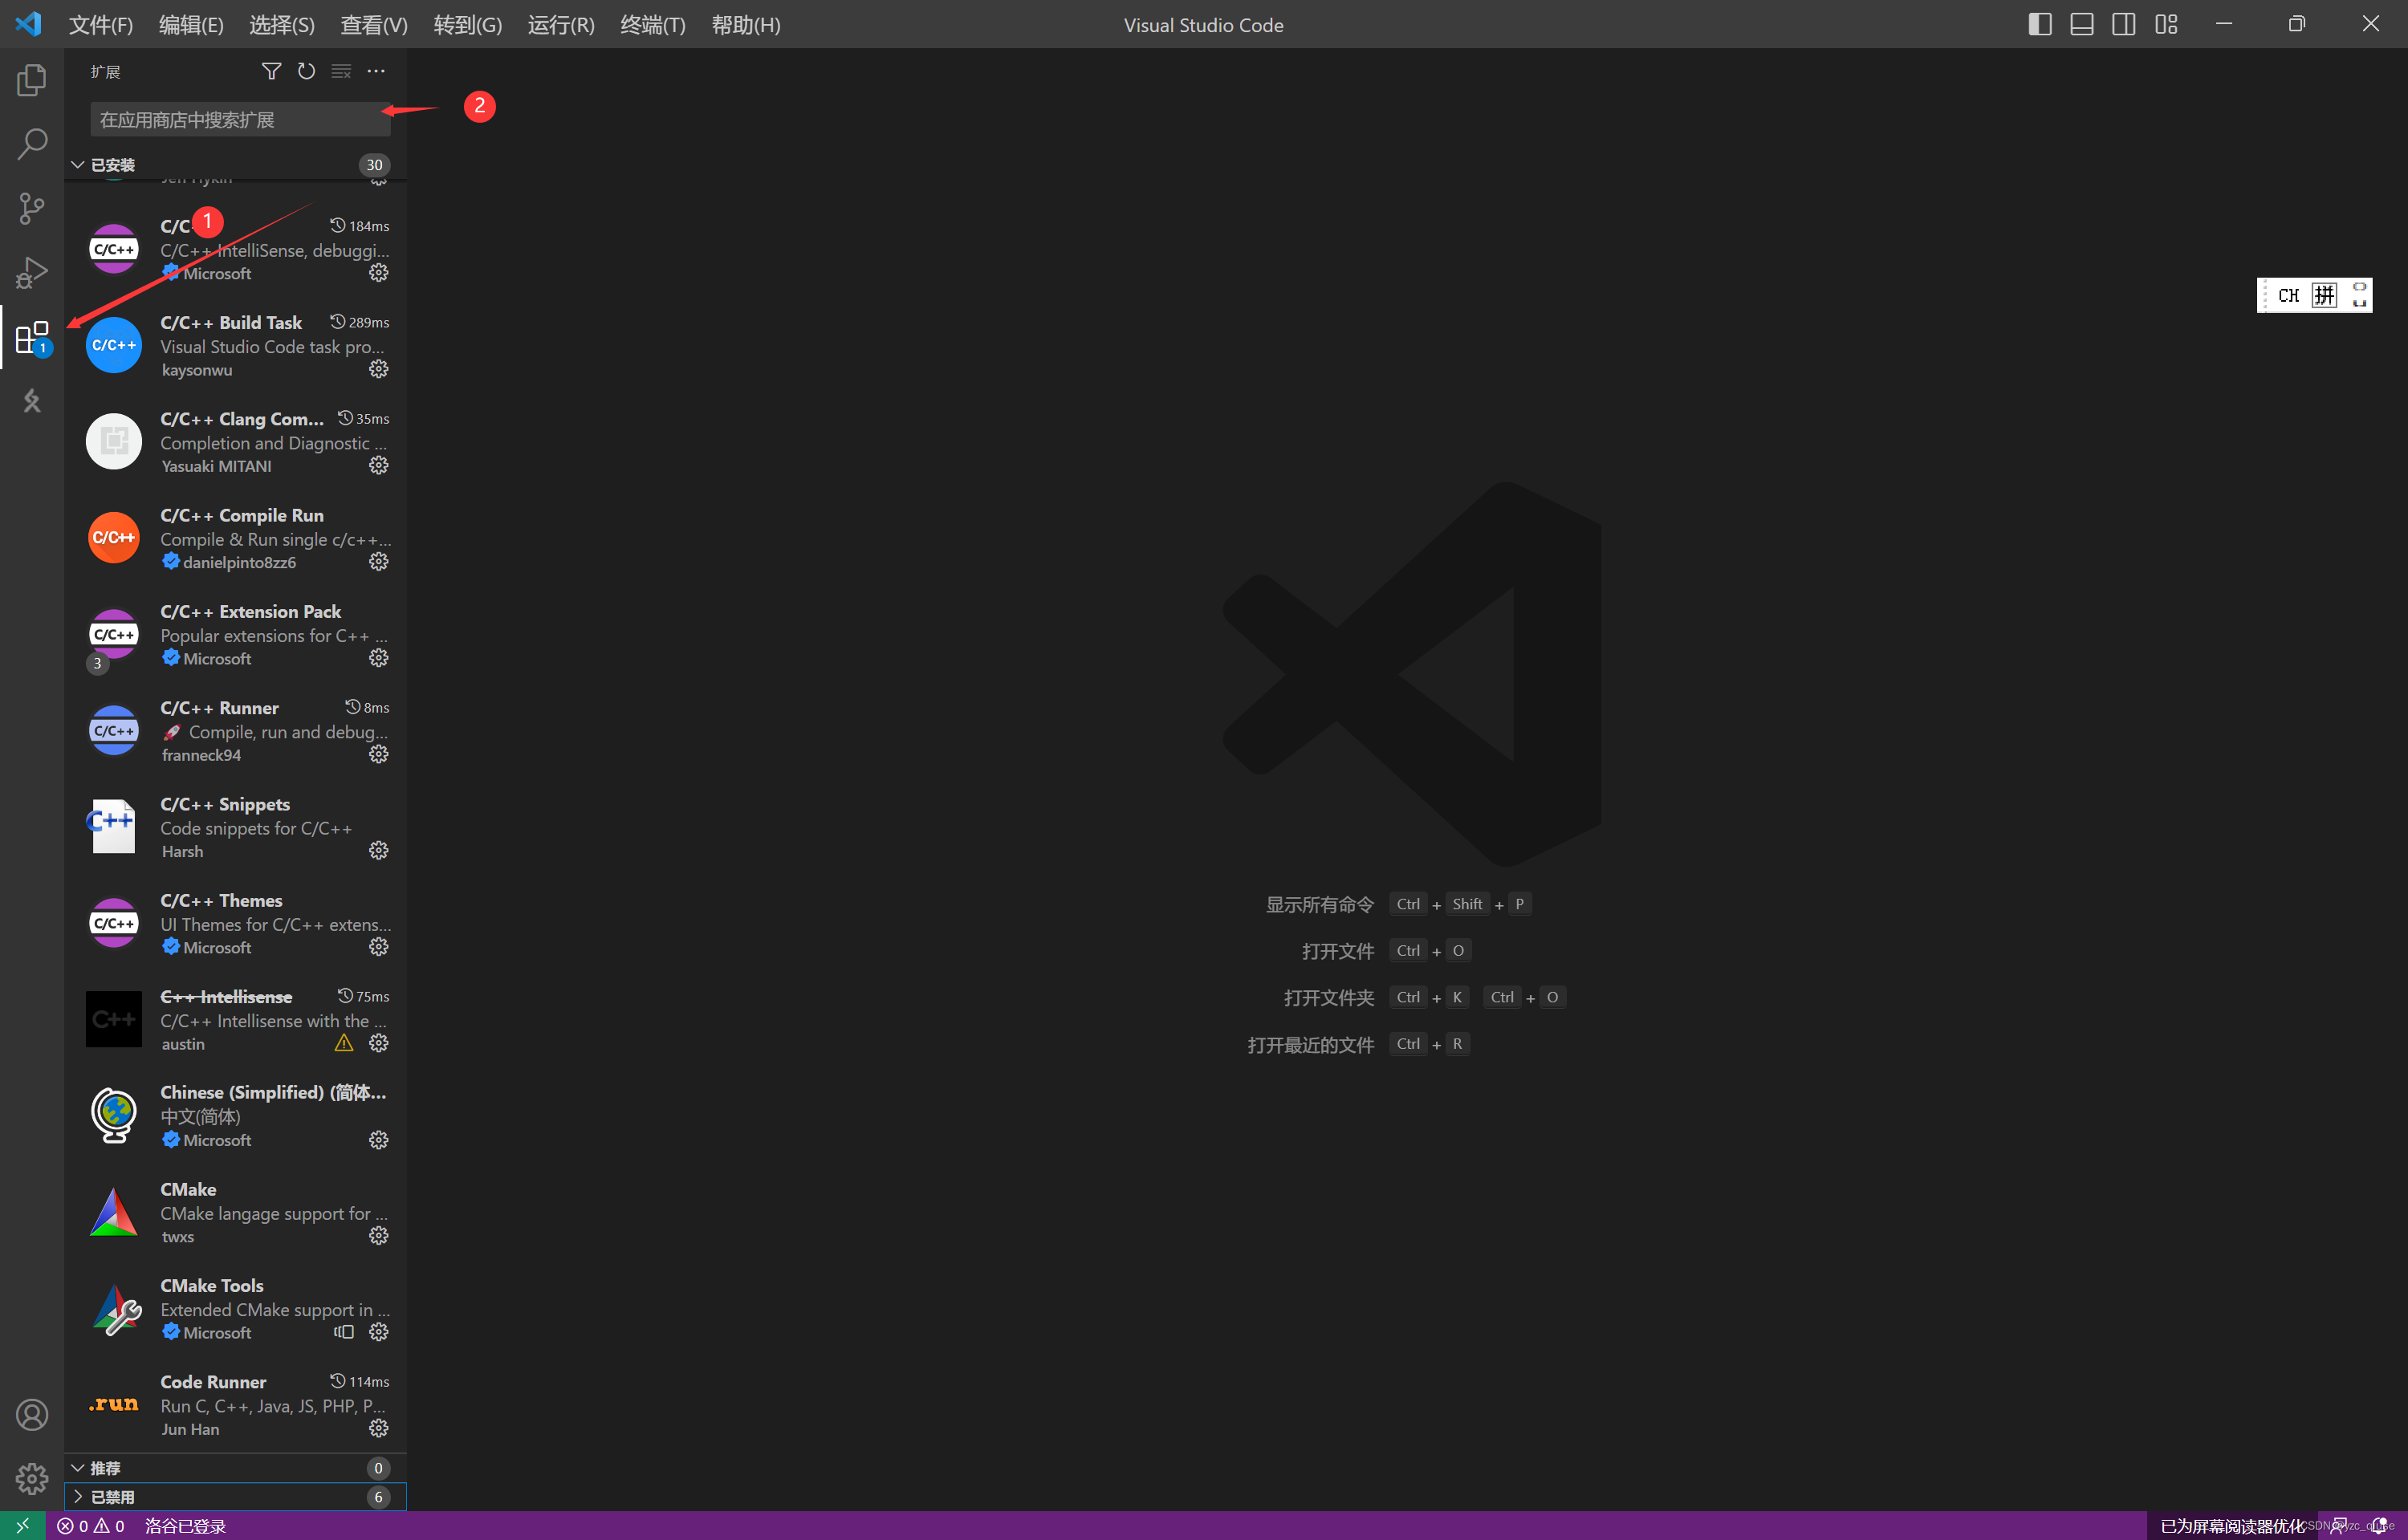2408x1540 pixels.
Task: Open the 选择(S) menu
Action: (282, 25)
